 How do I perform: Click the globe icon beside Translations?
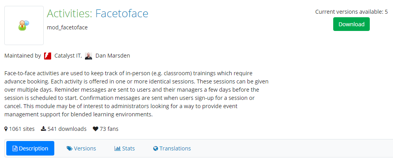pyautogui.click(x=156, y=148)
